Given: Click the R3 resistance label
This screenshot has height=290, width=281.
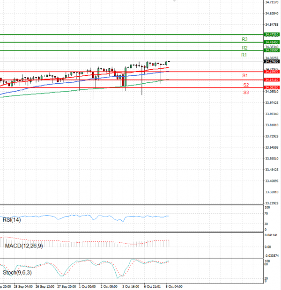Looking at the screenshot, I should 244,39.
